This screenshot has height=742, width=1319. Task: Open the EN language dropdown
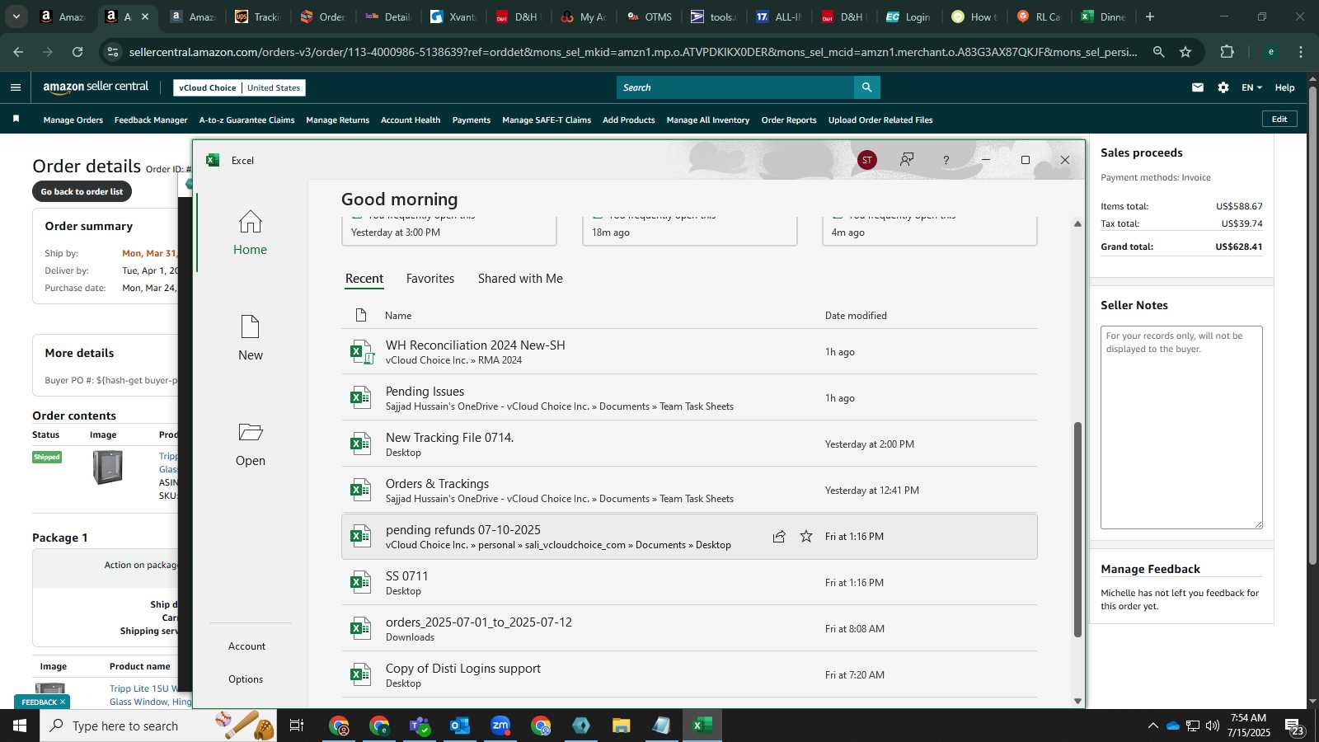[1251, 87]
